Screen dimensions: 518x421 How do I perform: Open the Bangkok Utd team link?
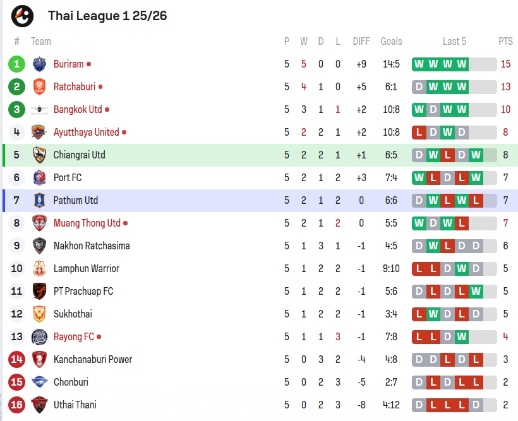click(78, 110)
